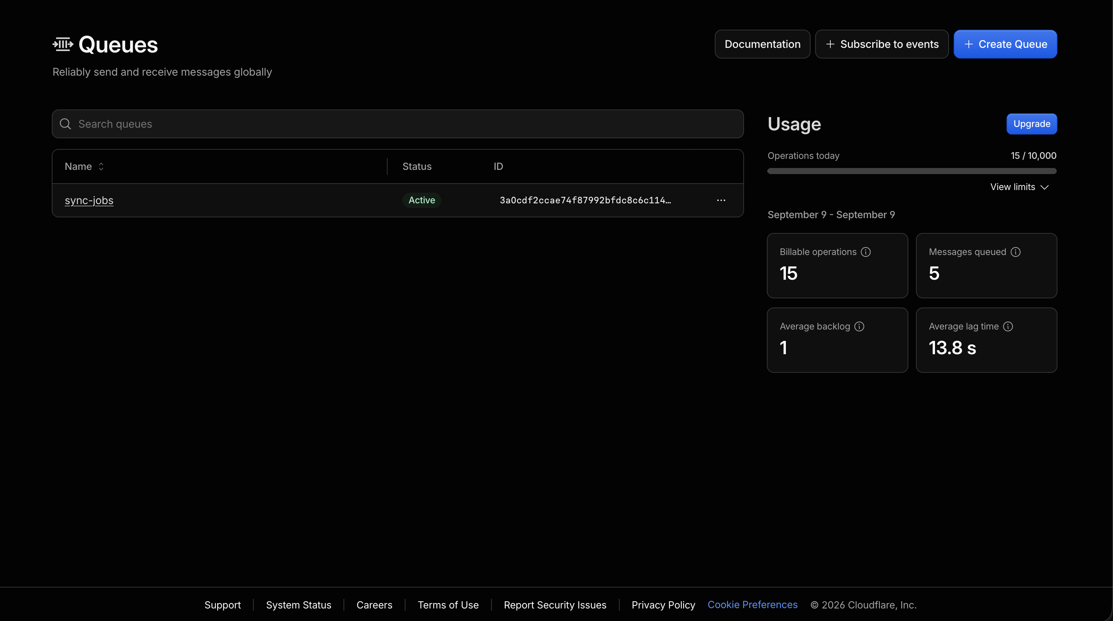Click the Average backlog value 1
Viewport: 1113px width, 621px height.
pos(783,348)
